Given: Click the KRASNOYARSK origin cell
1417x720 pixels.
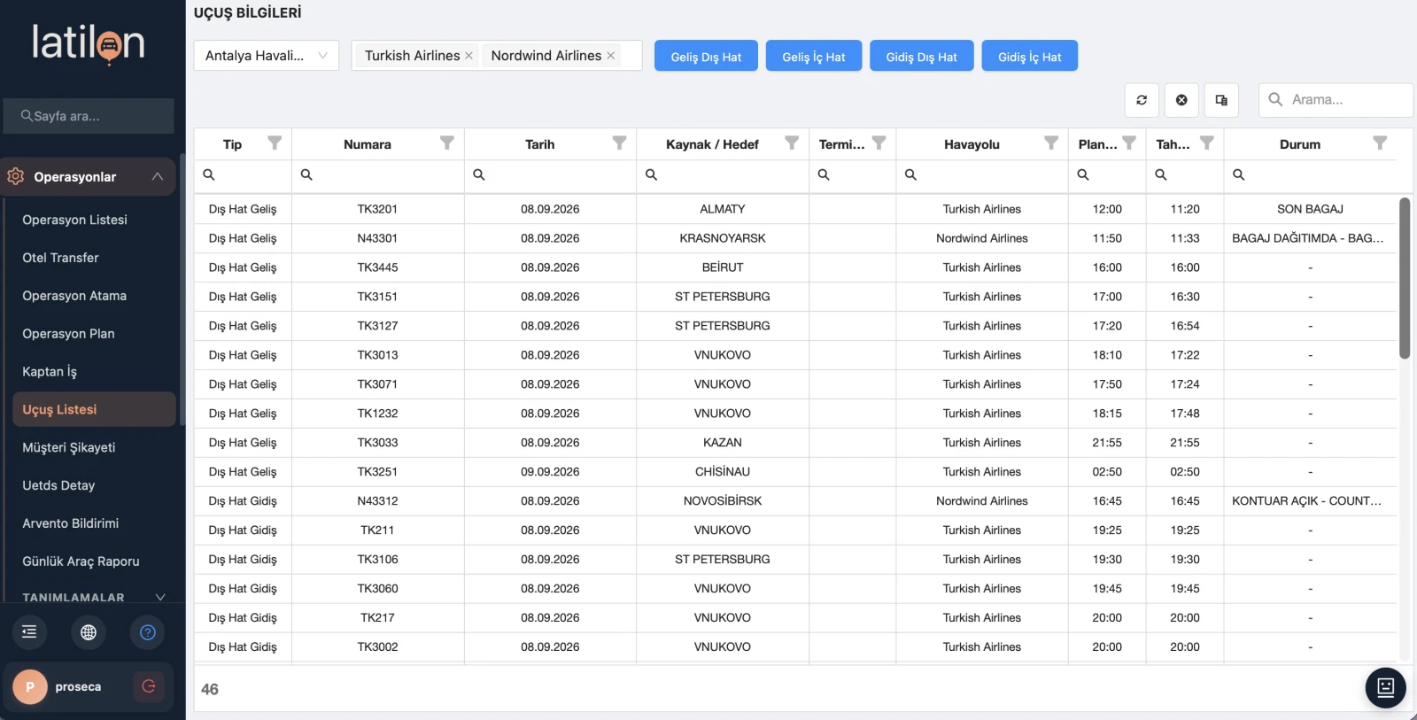Looking at the screenshot, I should point(723,238).
